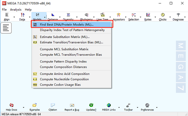Choose Compute Amino Acid Composition
The width and height of the screenshot is (188, 116).
(72, 74)
